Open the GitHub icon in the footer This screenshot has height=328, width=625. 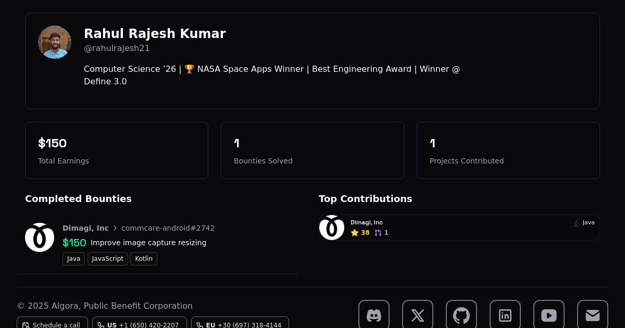click(461, 315)
